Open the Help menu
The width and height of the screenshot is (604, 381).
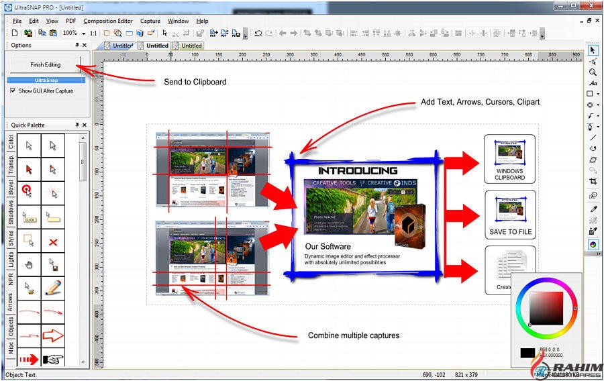[202, 21]
